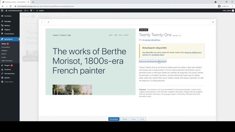Click the Añadir plus button in admin bar
The height and width of the screenshot is (132, 235).
point(40,11)
